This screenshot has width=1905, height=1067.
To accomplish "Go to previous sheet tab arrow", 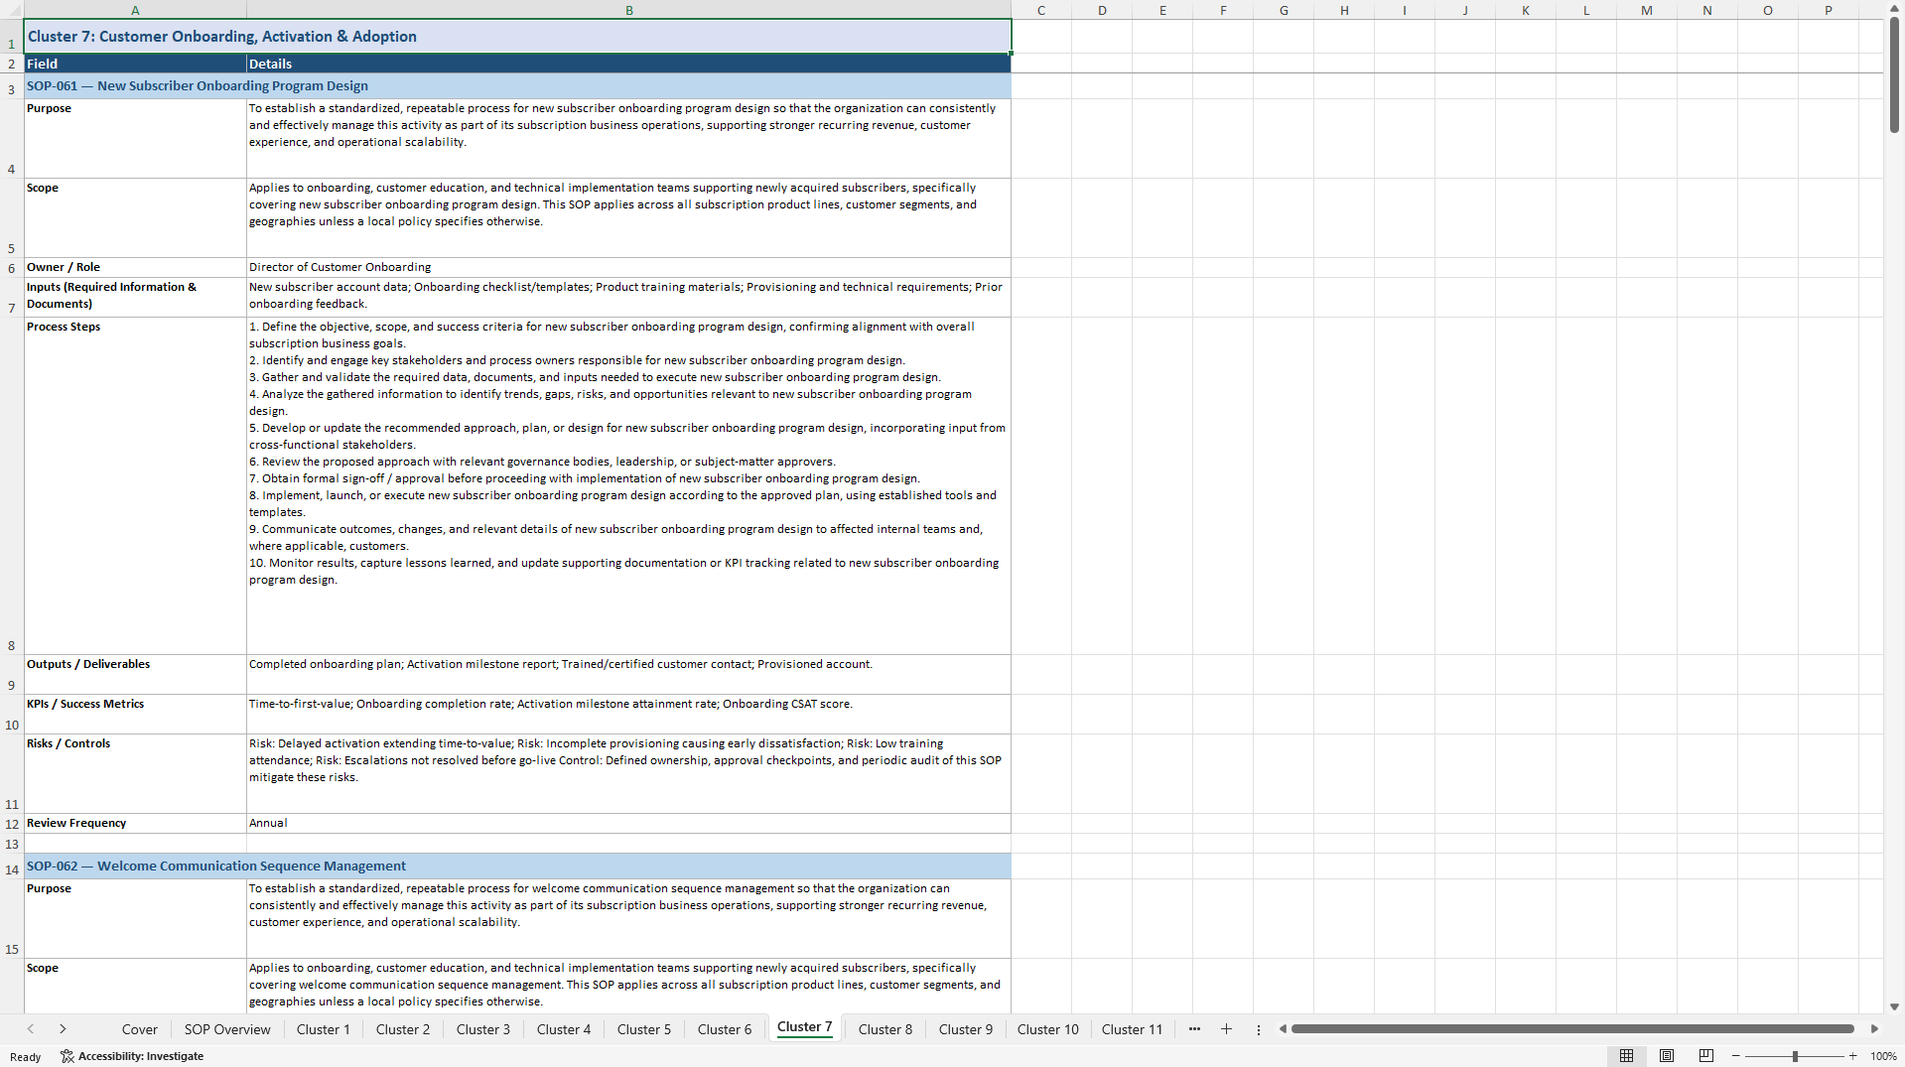I will [x=31, y=1029].
